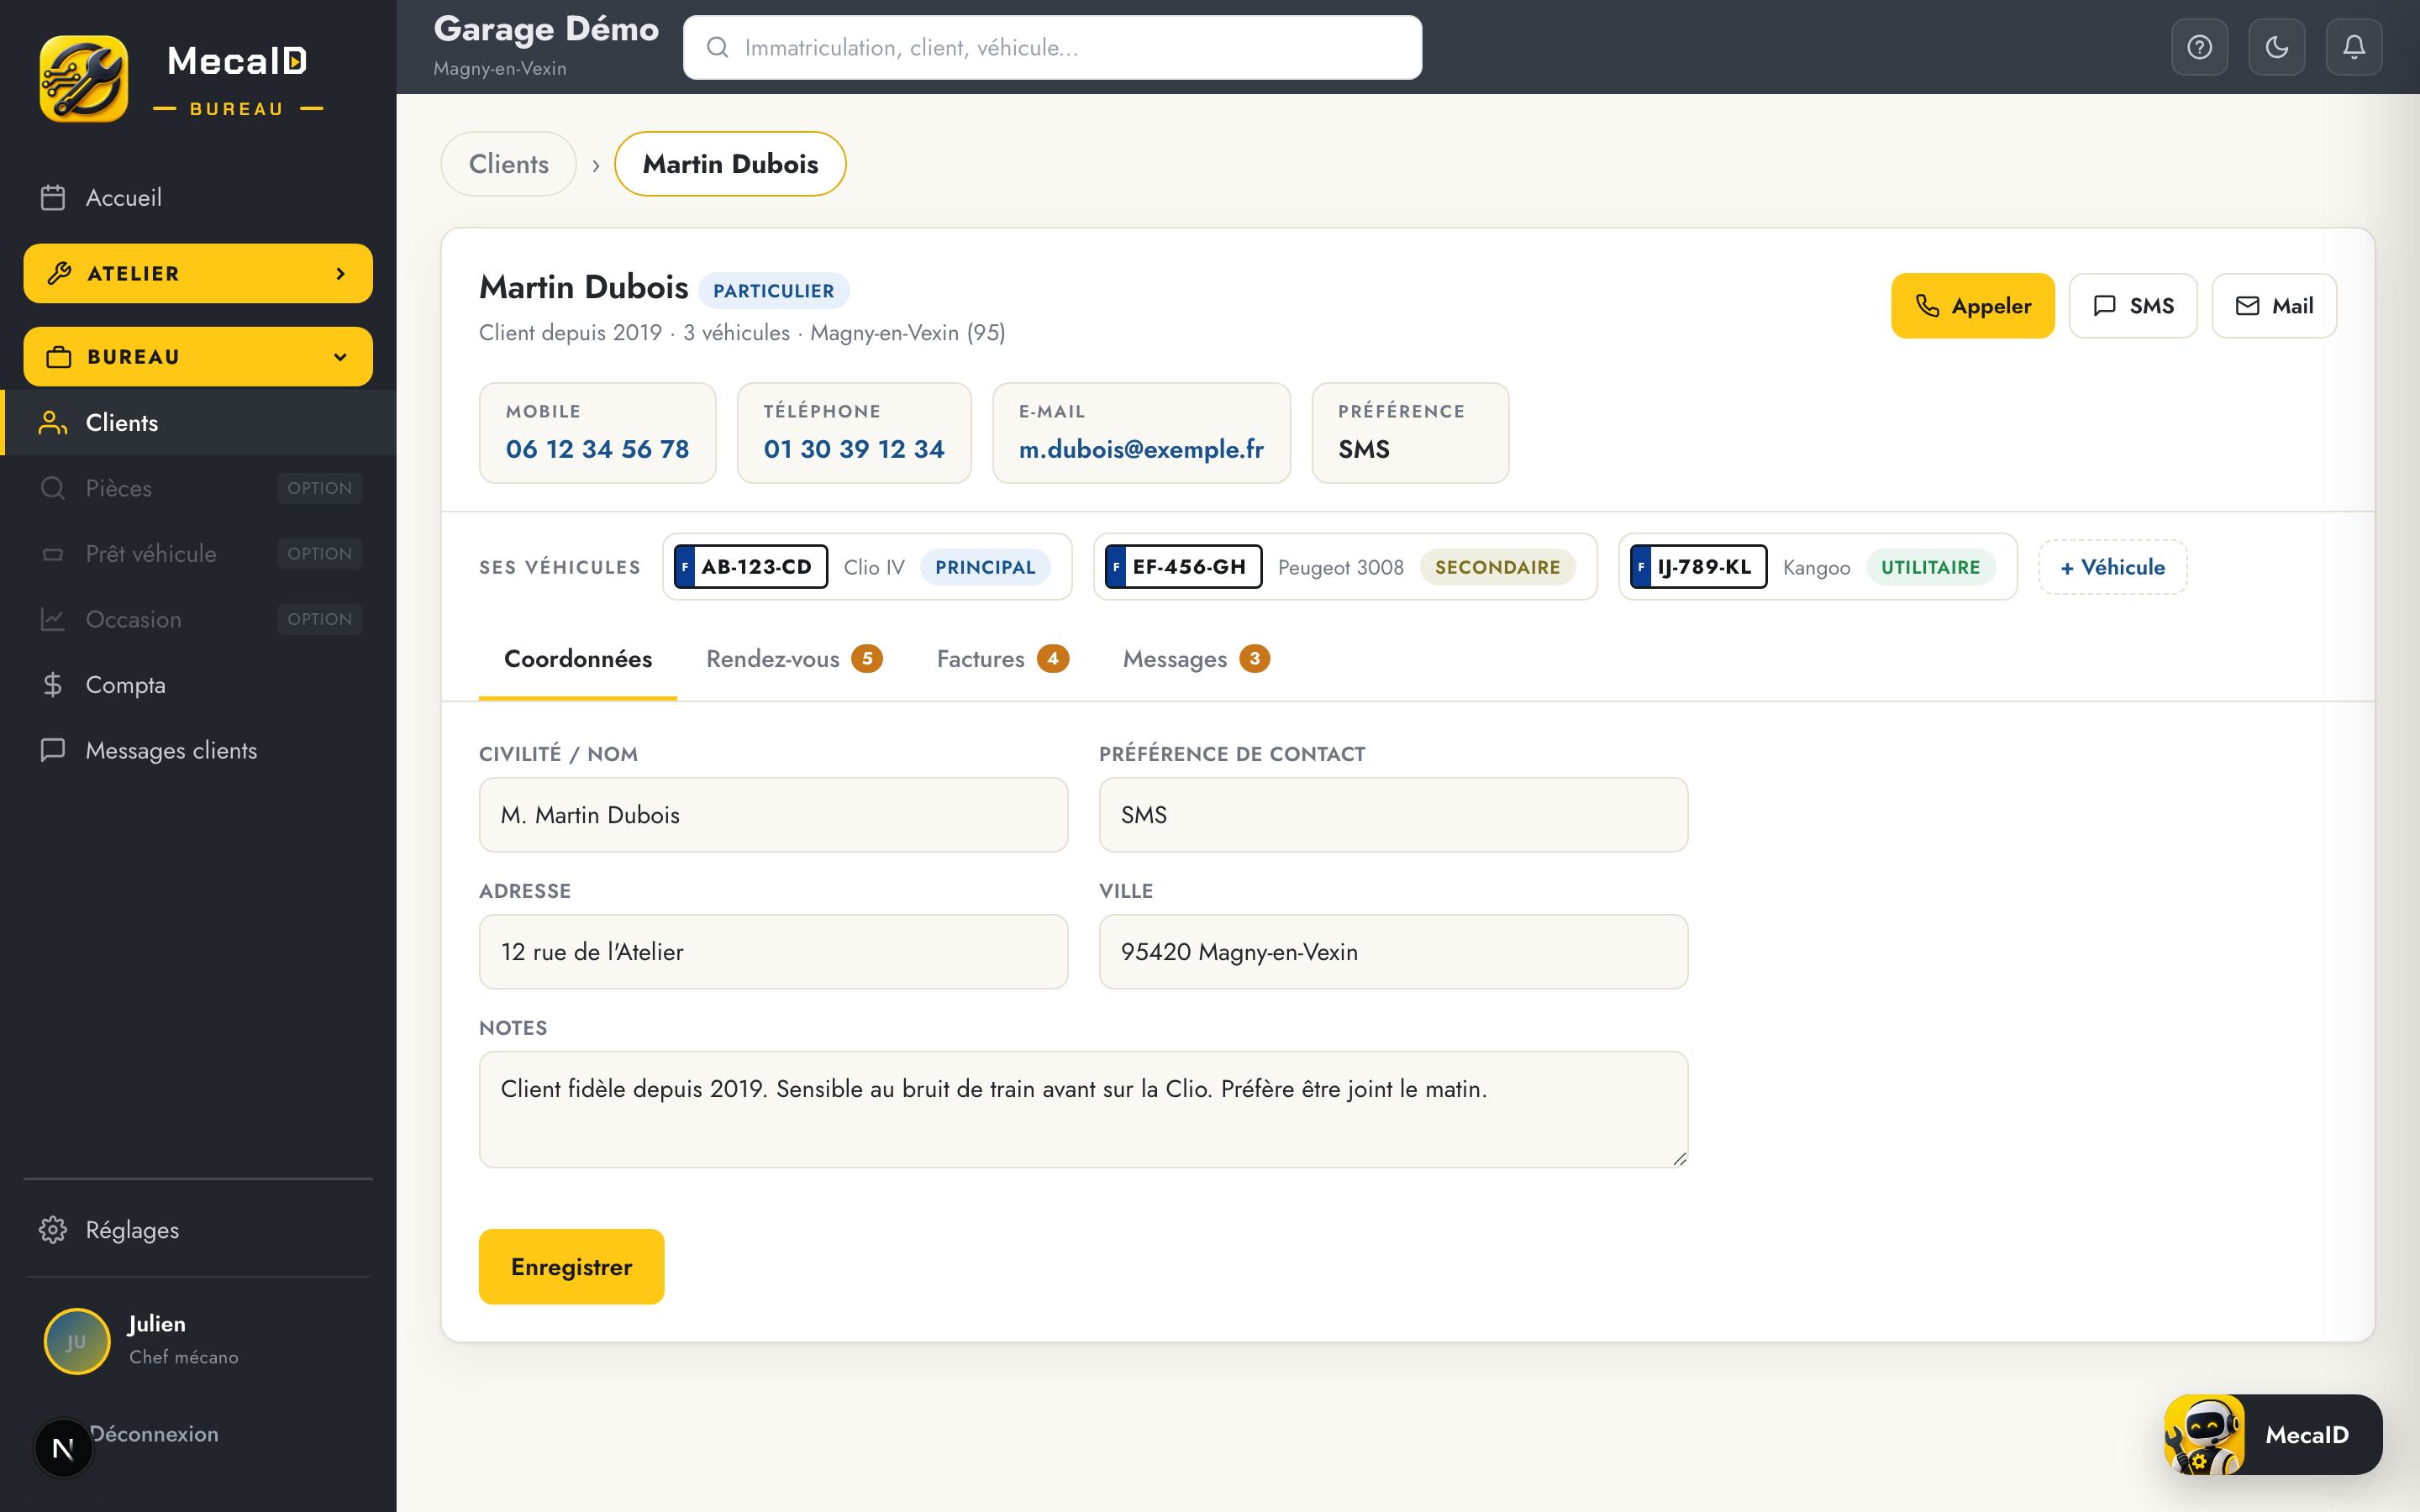Click the round N badge icon
This screenshot has height=1512, width=2420.
[x=63, y=1448]
